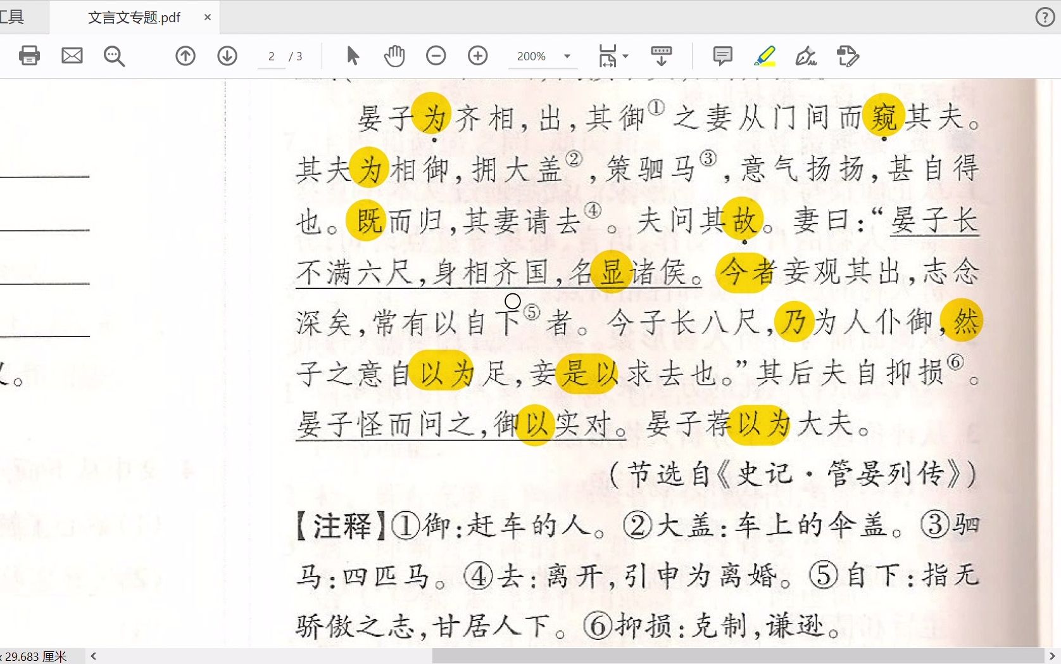
Task: Zoom in with the plus circle button
Action: coord(478,56)
